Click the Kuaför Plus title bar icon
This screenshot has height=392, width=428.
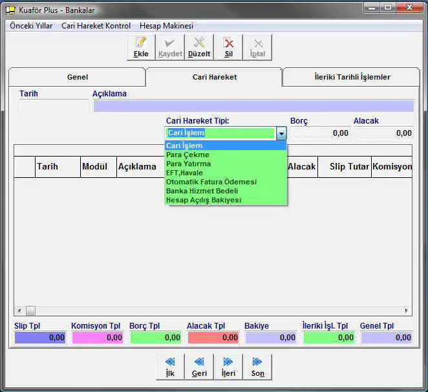point(10,10)
